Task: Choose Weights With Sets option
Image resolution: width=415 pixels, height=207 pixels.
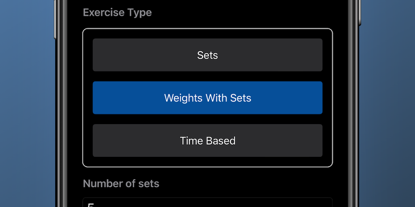Action: 207,98
